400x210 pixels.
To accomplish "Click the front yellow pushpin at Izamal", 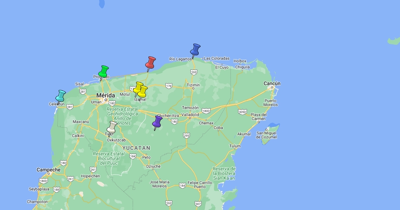I will (143, 91).
